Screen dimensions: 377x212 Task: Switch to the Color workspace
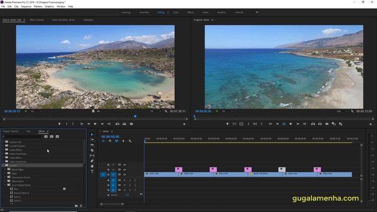tap(176, 12)
